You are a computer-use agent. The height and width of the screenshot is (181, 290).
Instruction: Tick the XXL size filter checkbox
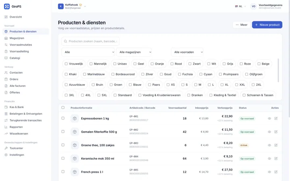pyautogui.click(x=236, y=85)
